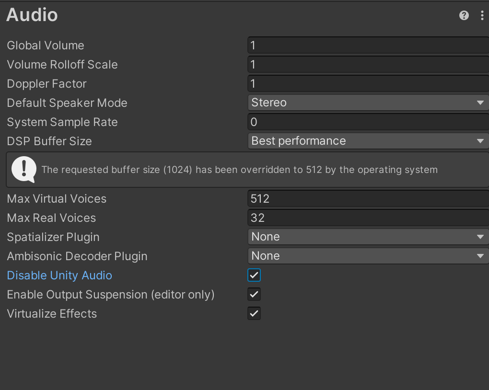Expand the DSP Buffer Size dropdown

(x=368, y=141)
